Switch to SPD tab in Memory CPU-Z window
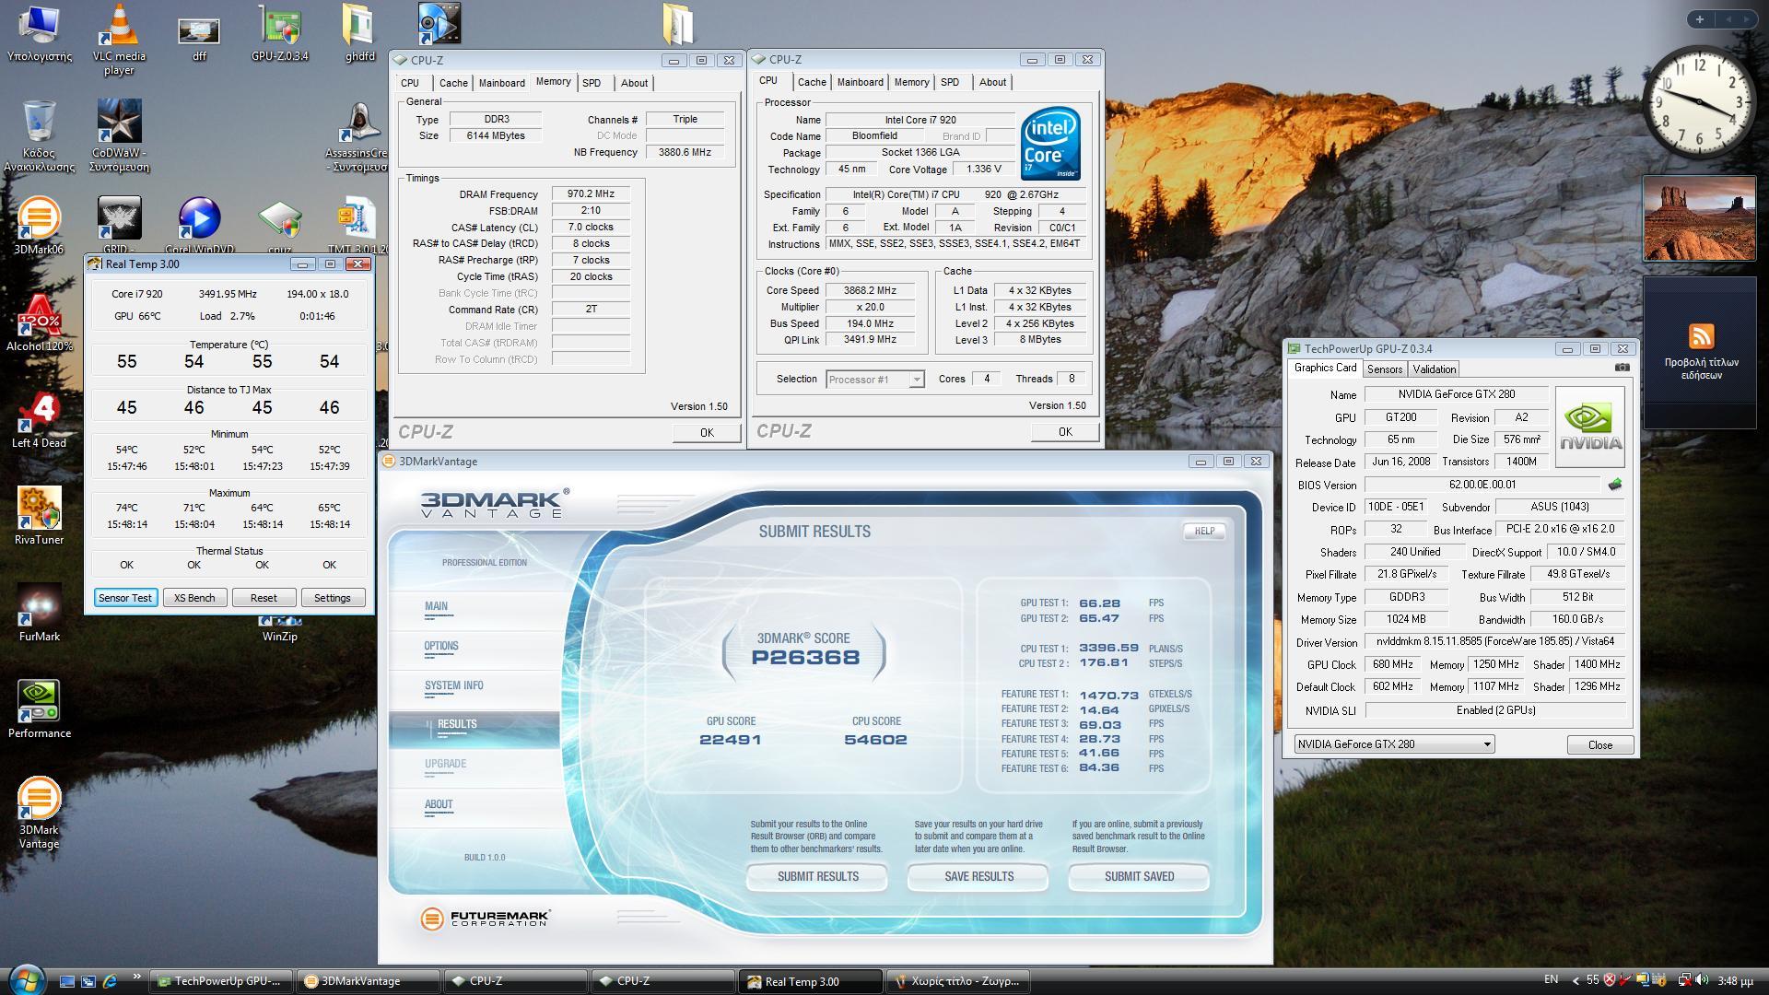Viewport: 1769px width, 995px height. coord(592,83)
